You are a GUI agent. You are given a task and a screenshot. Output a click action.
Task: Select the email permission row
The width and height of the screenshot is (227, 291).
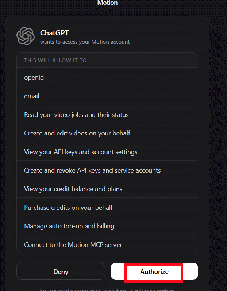[107, 95]
